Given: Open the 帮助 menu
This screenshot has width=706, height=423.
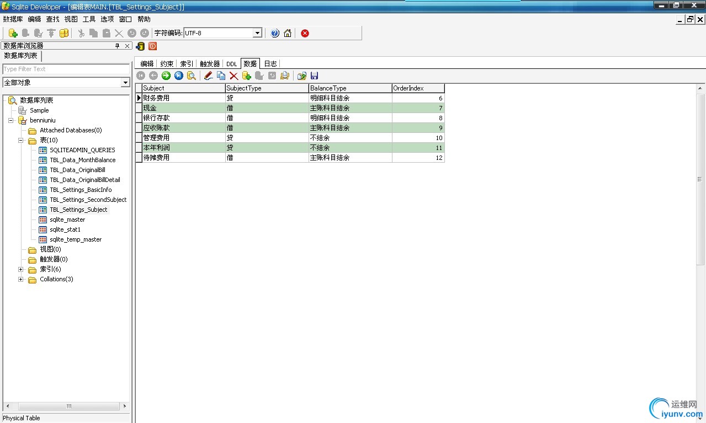Looking at the screenshot, I should click(x=144, y=19).
